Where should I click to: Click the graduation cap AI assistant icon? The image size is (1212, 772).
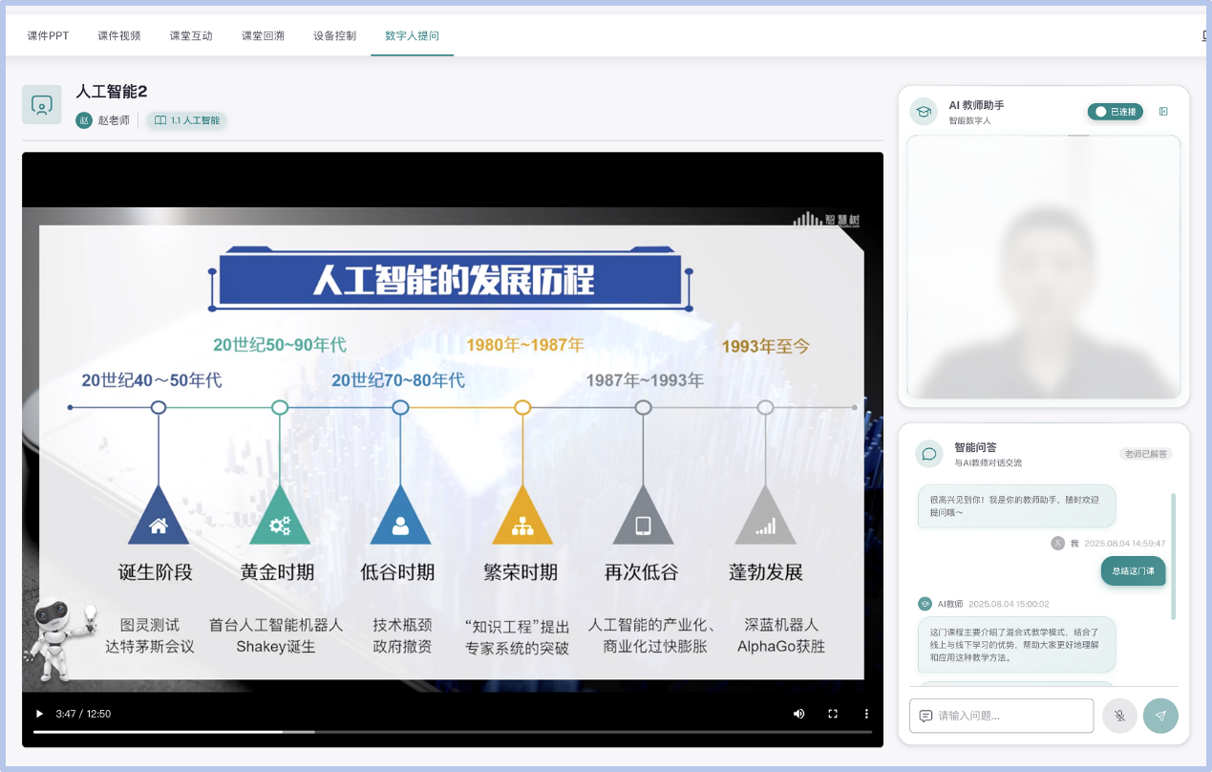(924, 112)
